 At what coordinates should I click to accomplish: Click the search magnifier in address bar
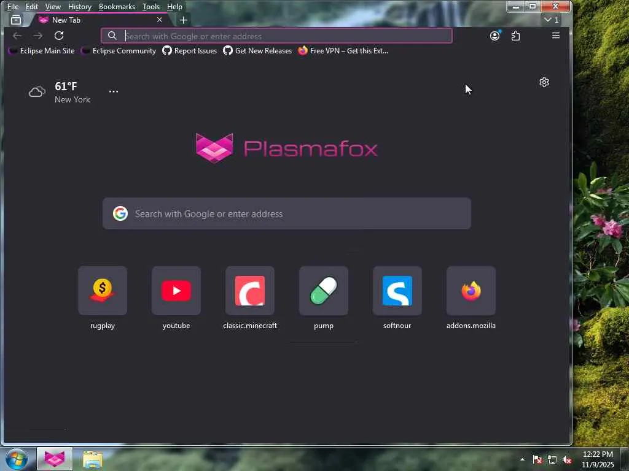(x=112, y=36)
